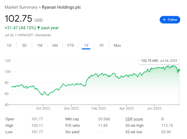Click the CDP score value B

[x=162, y=119]
